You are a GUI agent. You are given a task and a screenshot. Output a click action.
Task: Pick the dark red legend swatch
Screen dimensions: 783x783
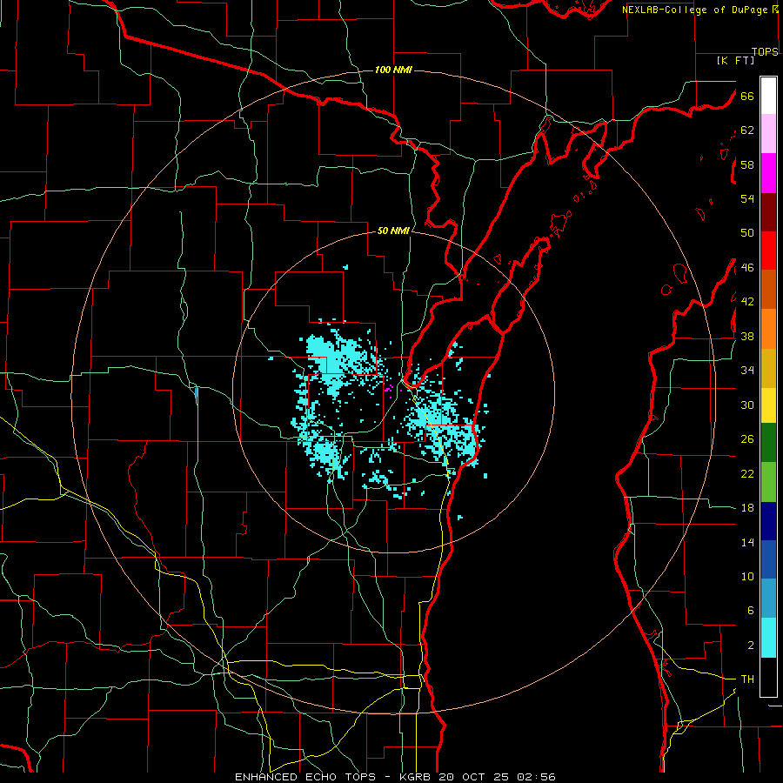click(x=768, y=212)
